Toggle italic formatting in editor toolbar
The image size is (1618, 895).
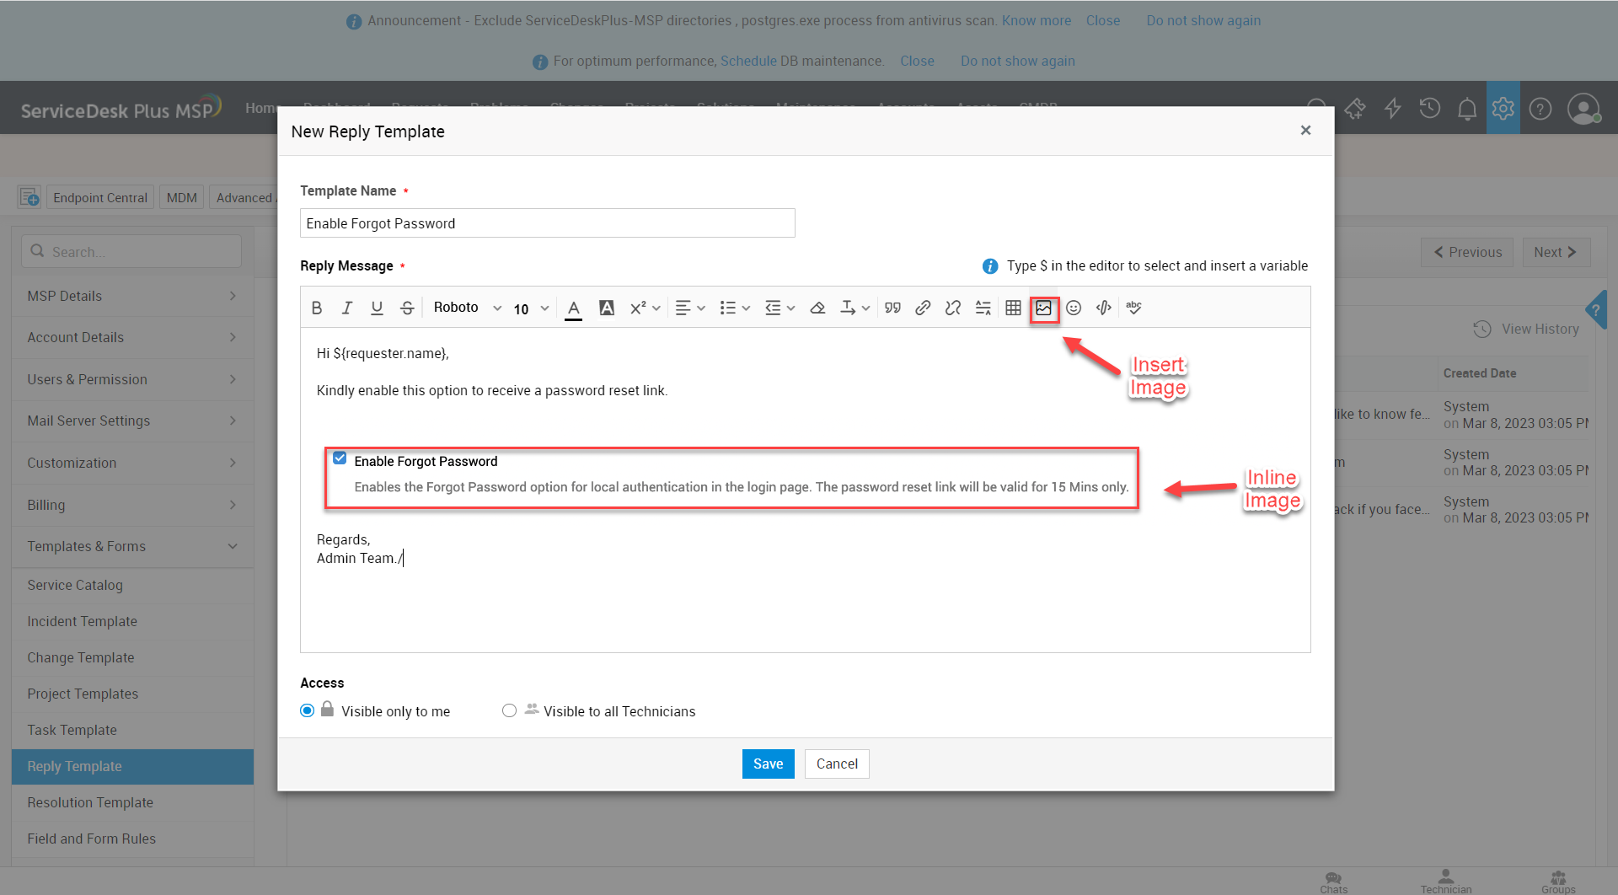tap(346, 308)
